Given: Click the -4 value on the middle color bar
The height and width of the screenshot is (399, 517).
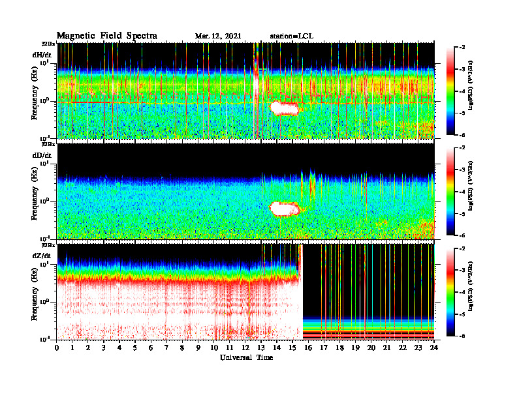Looking at the screenshot, I should pyautogui.click(x=463, y=192).
